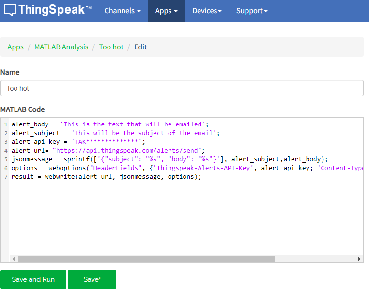Click line number 1 in the gutter
This screenshot has height=295, width=369.
6,124
